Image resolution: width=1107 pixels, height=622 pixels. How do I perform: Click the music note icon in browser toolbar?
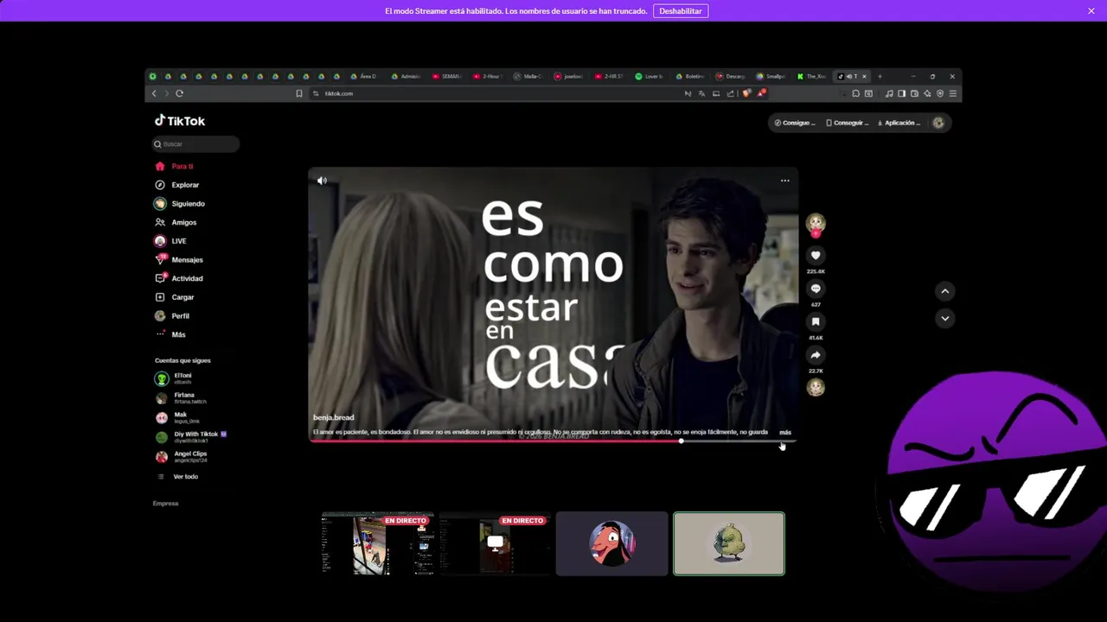(x=889, y=93)
